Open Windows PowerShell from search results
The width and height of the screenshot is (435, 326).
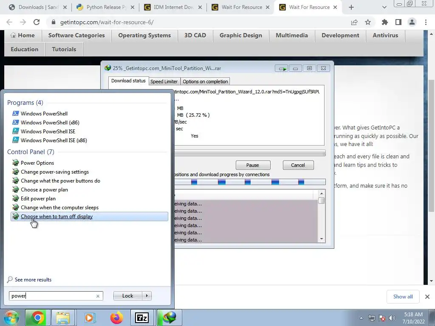point(44,114)
